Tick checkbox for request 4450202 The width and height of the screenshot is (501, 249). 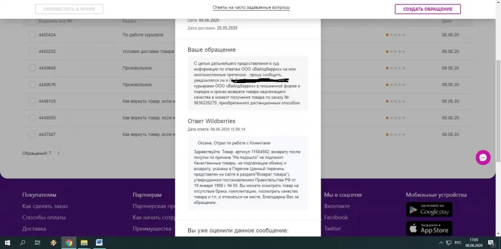click(x=32, y=51)
